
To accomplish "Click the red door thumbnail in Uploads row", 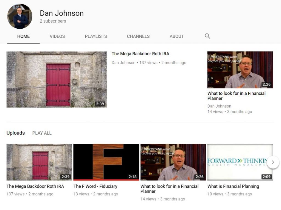I will [x=39, y=162].
